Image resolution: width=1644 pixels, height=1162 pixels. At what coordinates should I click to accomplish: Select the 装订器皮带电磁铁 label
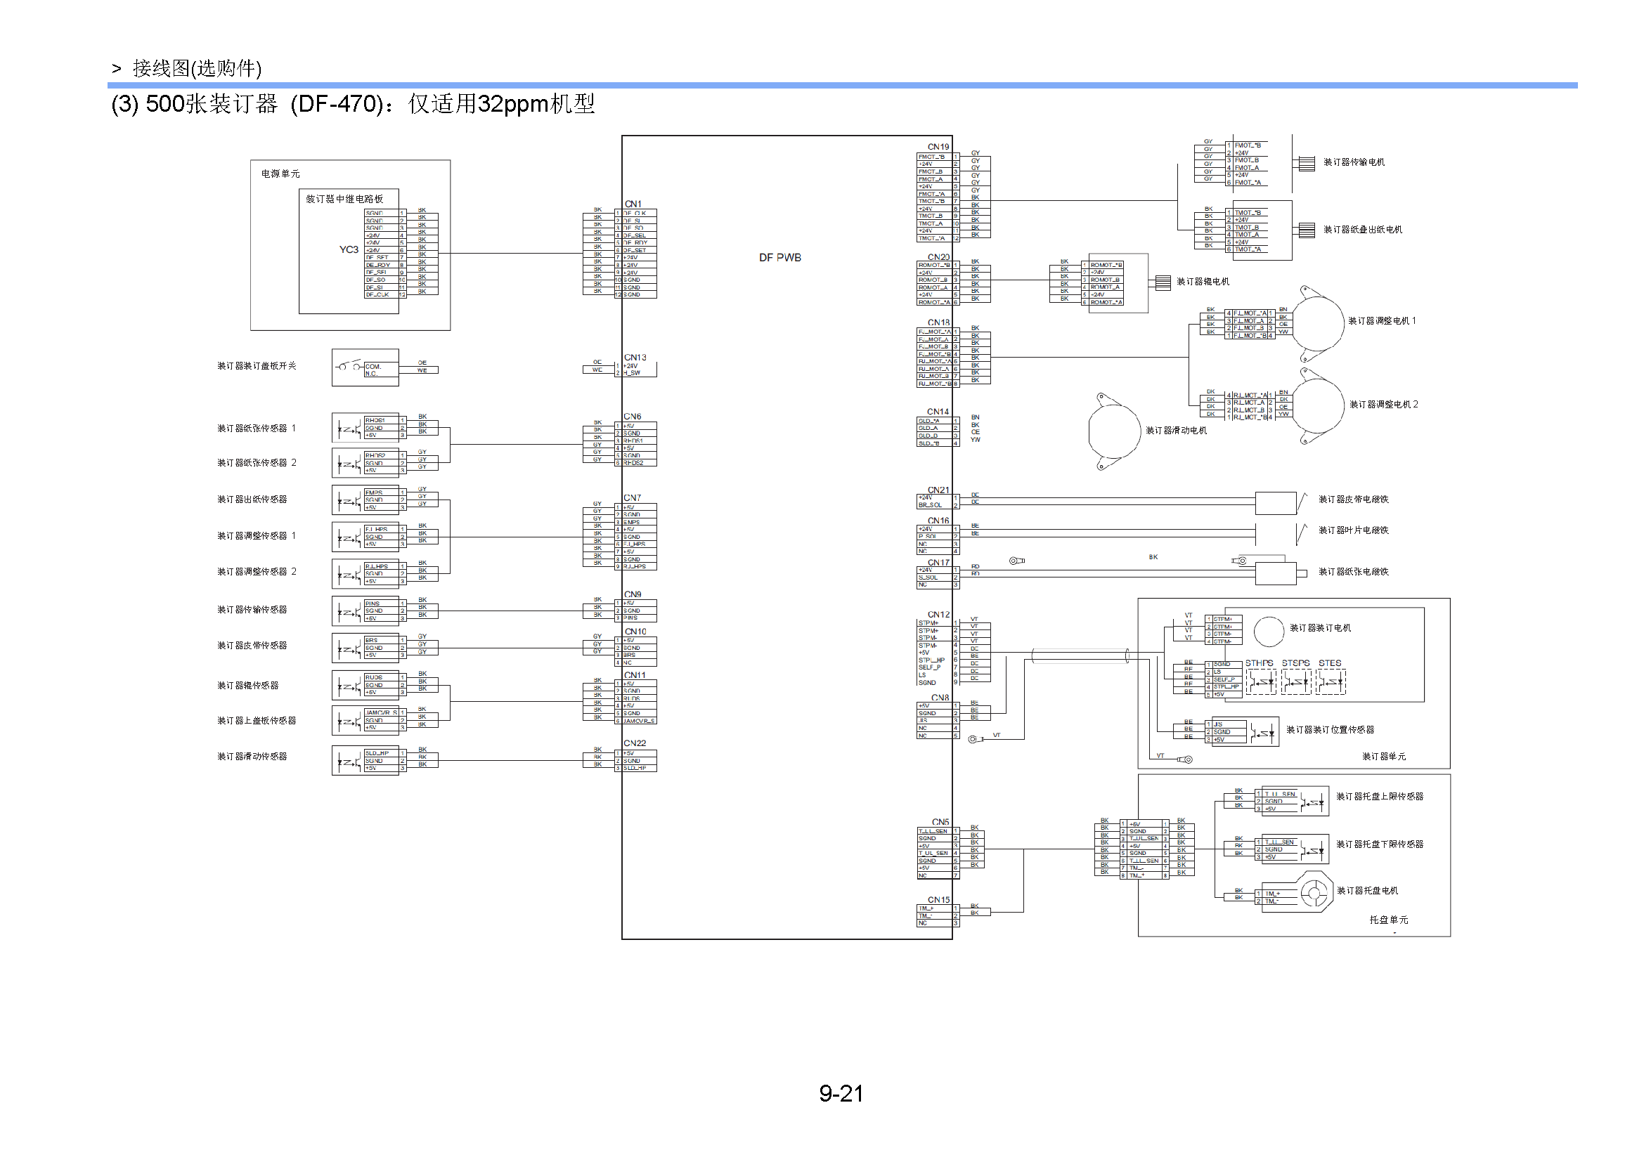pos(1353,499)
